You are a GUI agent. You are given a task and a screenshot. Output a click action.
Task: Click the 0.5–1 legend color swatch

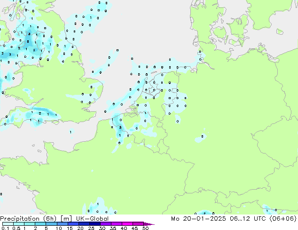(x=19, y=224)
